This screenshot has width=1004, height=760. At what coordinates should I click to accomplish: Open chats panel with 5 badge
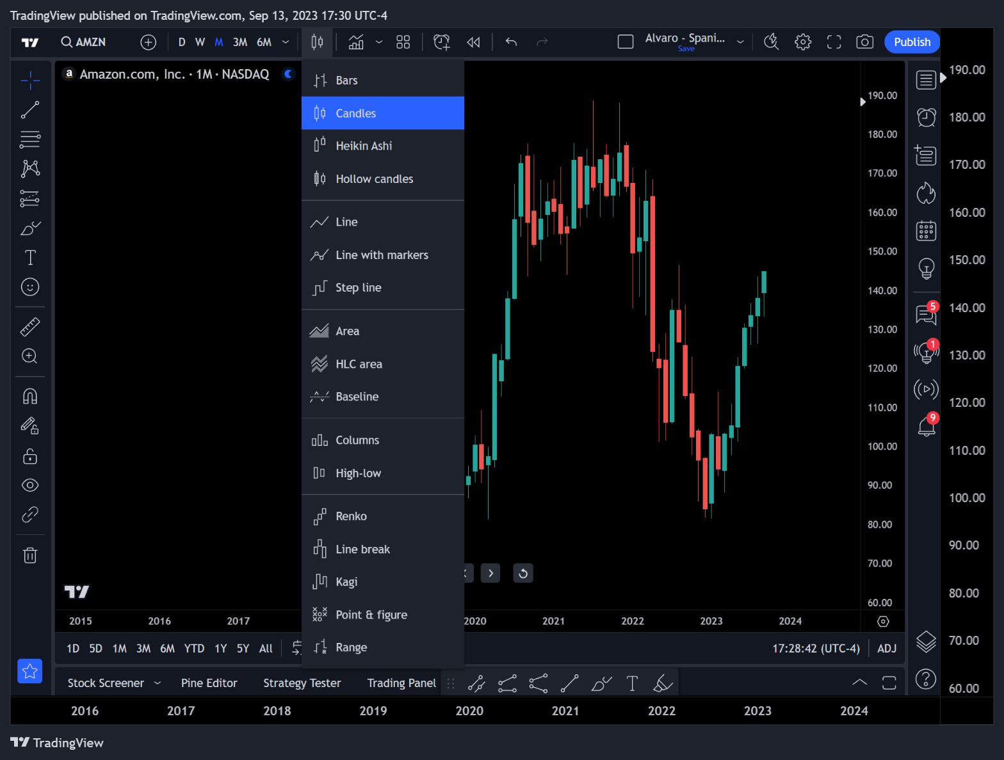926,314
